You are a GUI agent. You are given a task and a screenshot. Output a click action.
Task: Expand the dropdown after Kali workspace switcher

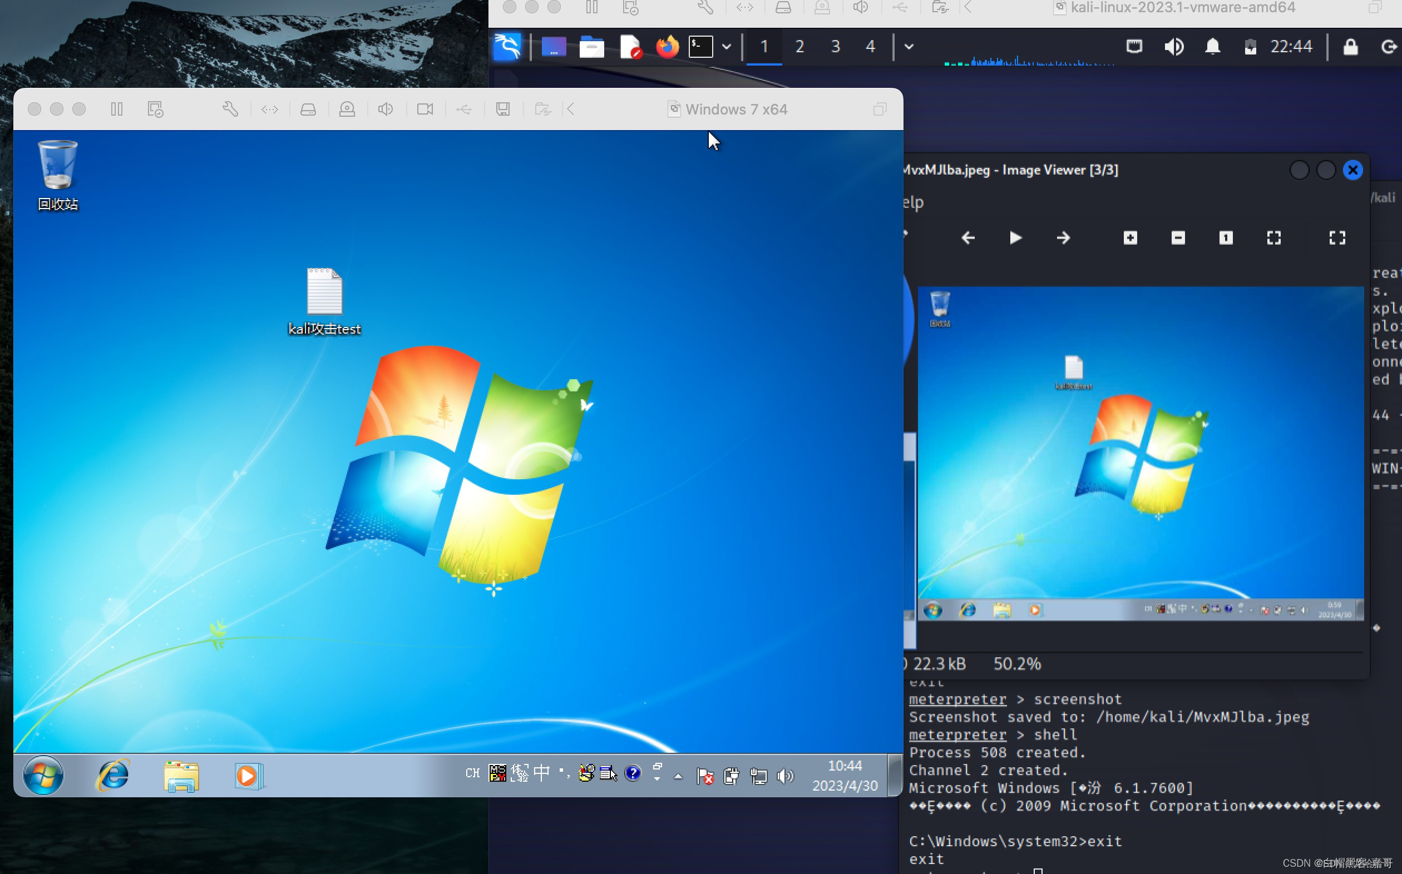click(909, 47)
